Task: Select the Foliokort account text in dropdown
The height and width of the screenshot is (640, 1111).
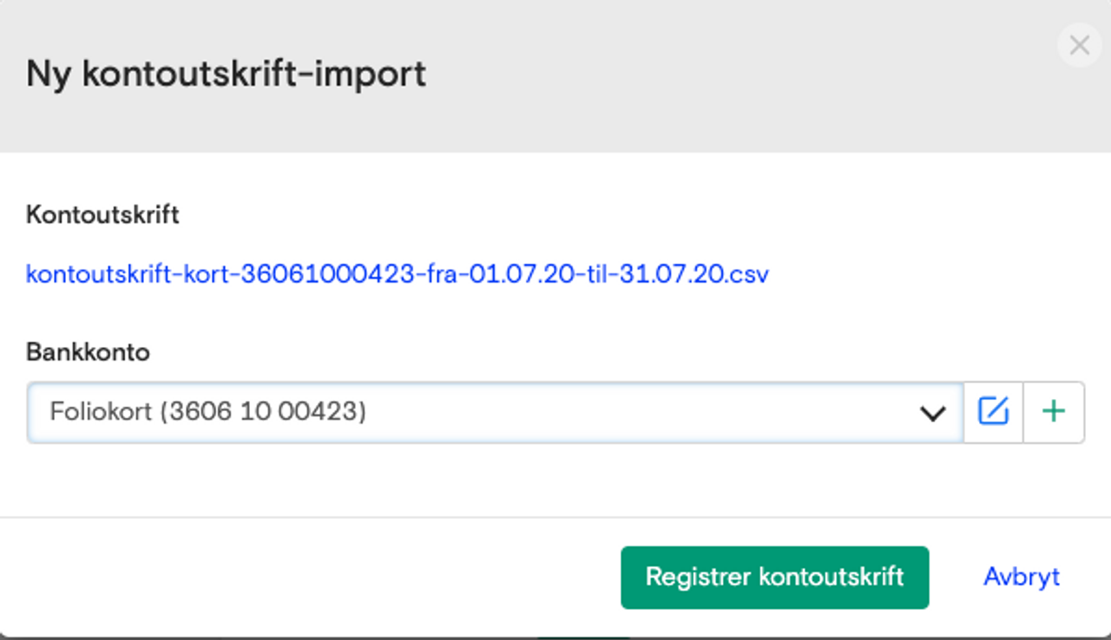Action: (208, 412)
